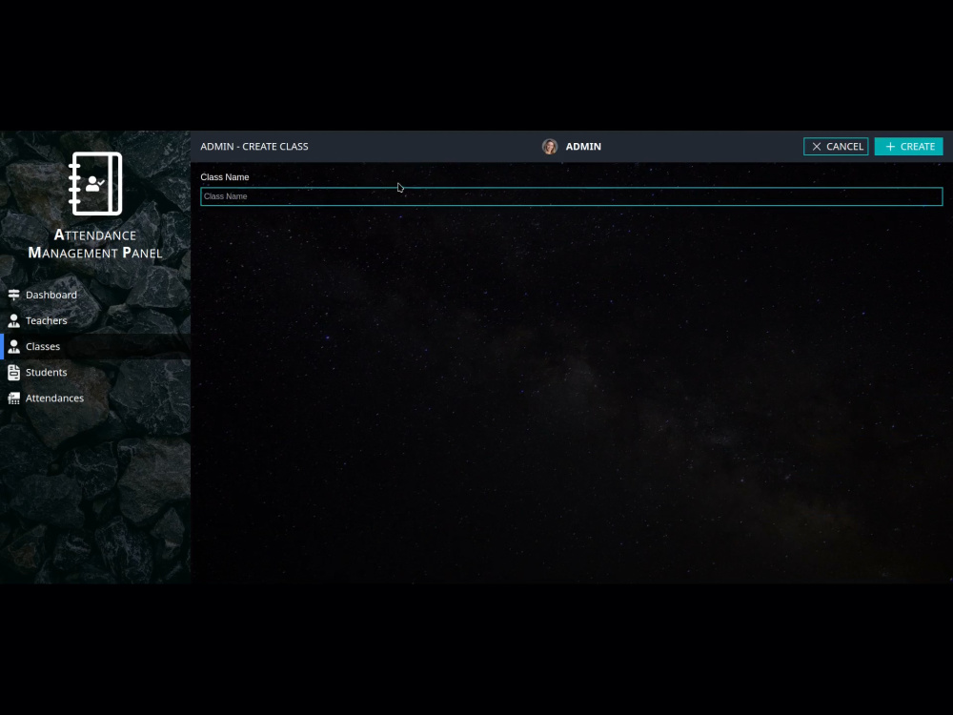The width and height of the screenshot is (953, 715).
Task: Open the Dashboard menu item
Action: [x=95, y=295]
